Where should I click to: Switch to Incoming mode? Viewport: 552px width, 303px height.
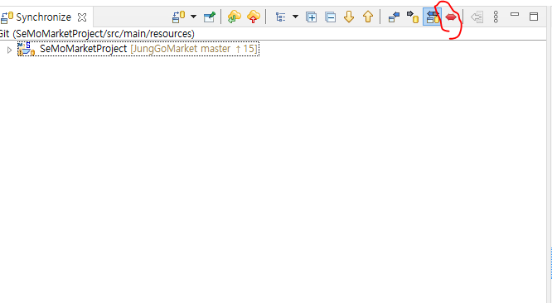394,17
